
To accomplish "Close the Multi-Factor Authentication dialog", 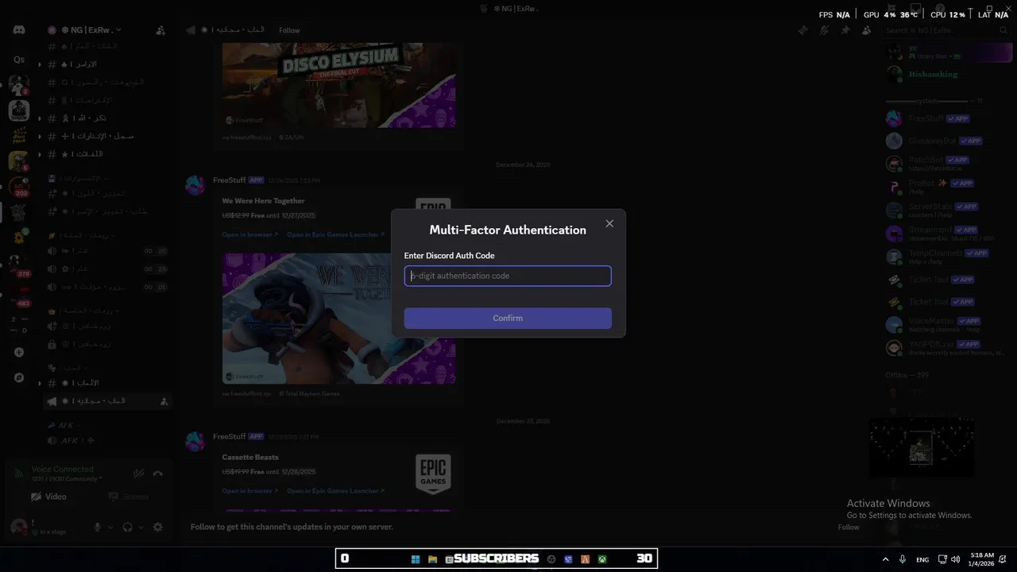I will click(x=609, y=224).
